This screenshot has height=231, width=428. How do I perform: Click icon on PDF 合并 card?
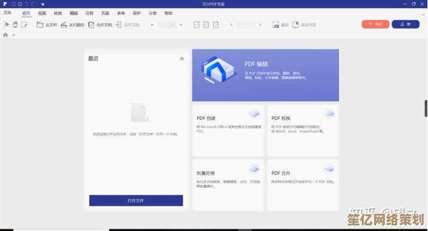tap(329, 169)
